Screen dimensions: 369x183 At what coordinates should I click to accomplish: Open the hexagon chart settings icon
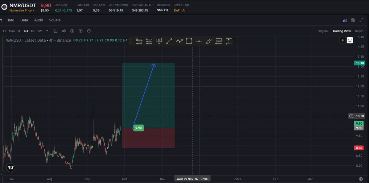(x=89, y=31)
